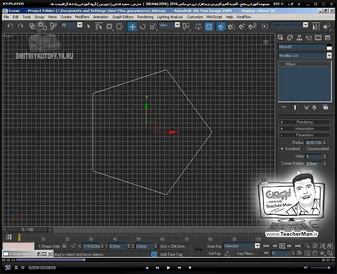
Task: Open the Create command panel tab
Action: pos(280,38)
